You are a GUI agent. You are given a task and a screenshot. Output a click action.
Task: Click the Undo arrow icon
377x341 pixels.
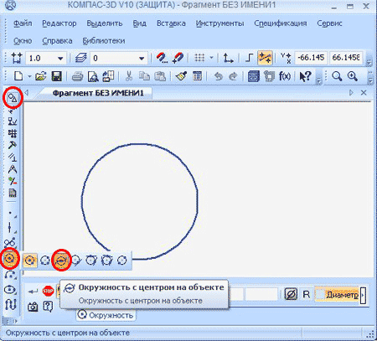[x=219, y=76]
